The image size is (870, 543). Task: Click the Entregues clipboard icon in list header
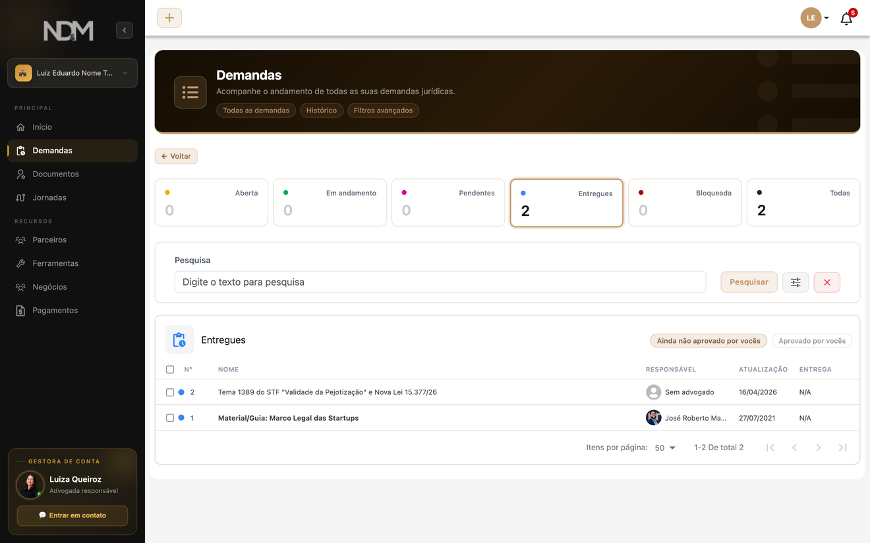click(x=179, y=340)
